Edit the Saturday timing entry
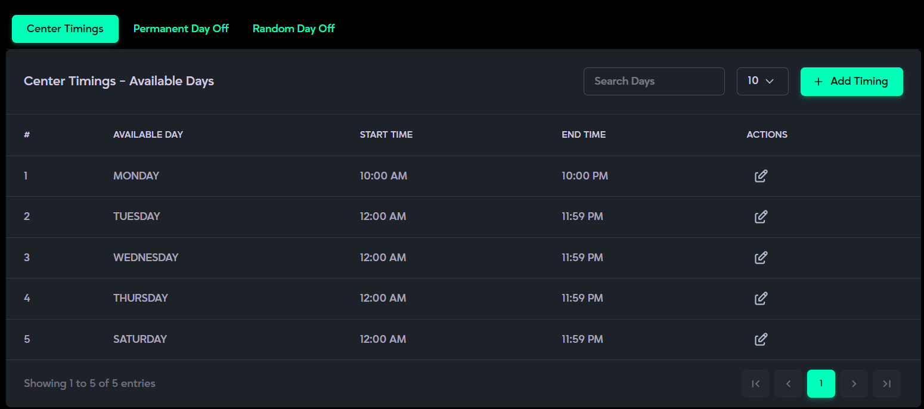This screenshot has width=924, height=409. click(x=761, y=339)
